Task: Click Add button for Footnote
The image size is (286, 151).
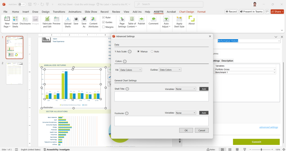Action: [x=204, y=113]
